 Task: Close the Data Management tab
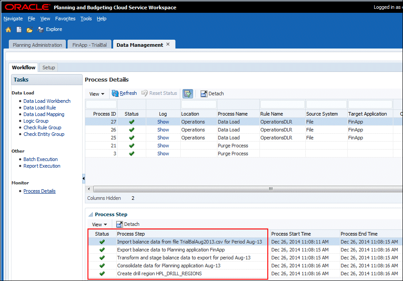click(168, 45)
